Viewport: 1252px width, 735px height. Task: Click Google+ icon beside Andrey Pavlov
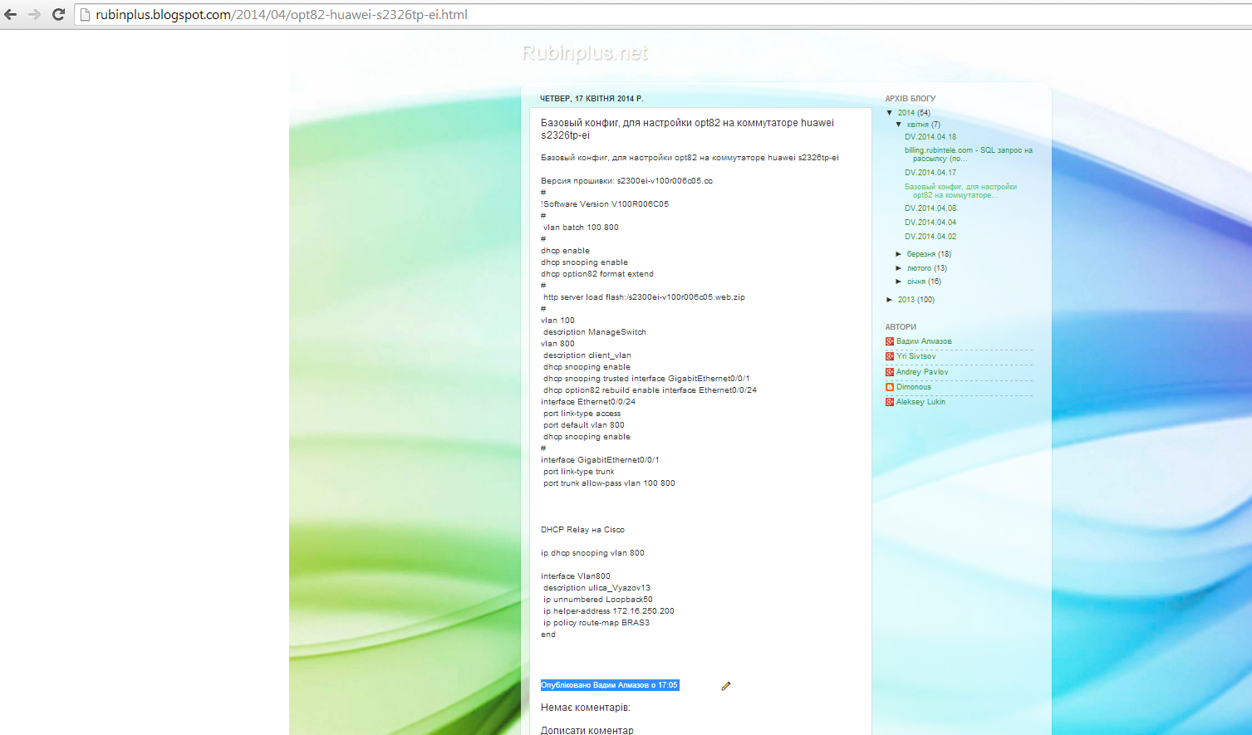[x=890, y=372]
